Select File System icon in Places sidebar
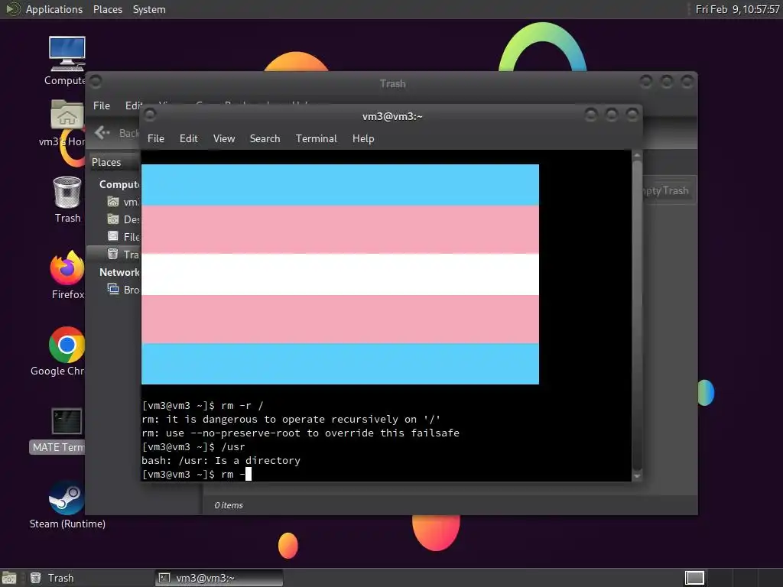Image resolution: width=783 pixels, height=587 pixels. (113, 237)
